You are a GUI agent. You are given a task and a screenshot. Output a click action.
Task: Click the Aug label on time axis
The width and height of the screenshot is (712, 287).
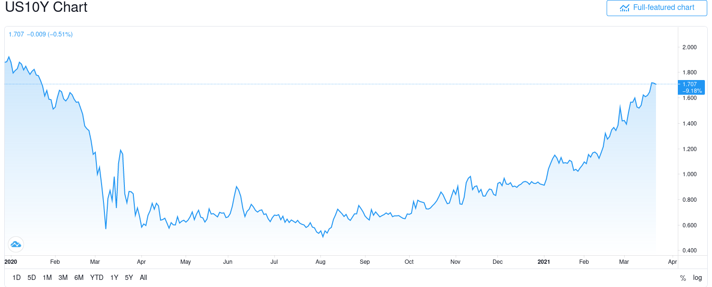[320, 261]
